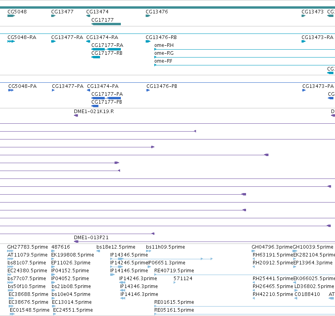Image resolution: width=335 pixels, height=316 pixels.
Task: Click EST label EP11026.3prime
Action: point(71,263)
